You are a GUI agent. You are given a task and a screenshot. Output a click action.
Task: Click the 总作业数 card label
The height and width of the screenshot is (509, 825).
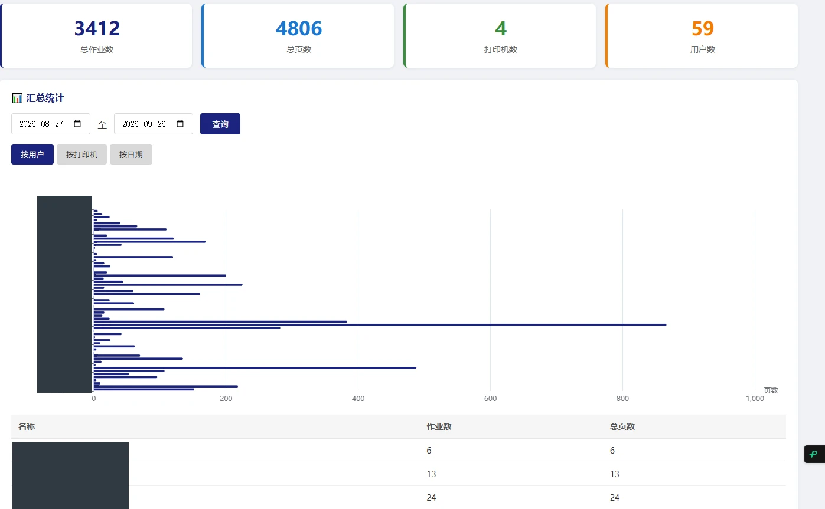tap(97, 50)
